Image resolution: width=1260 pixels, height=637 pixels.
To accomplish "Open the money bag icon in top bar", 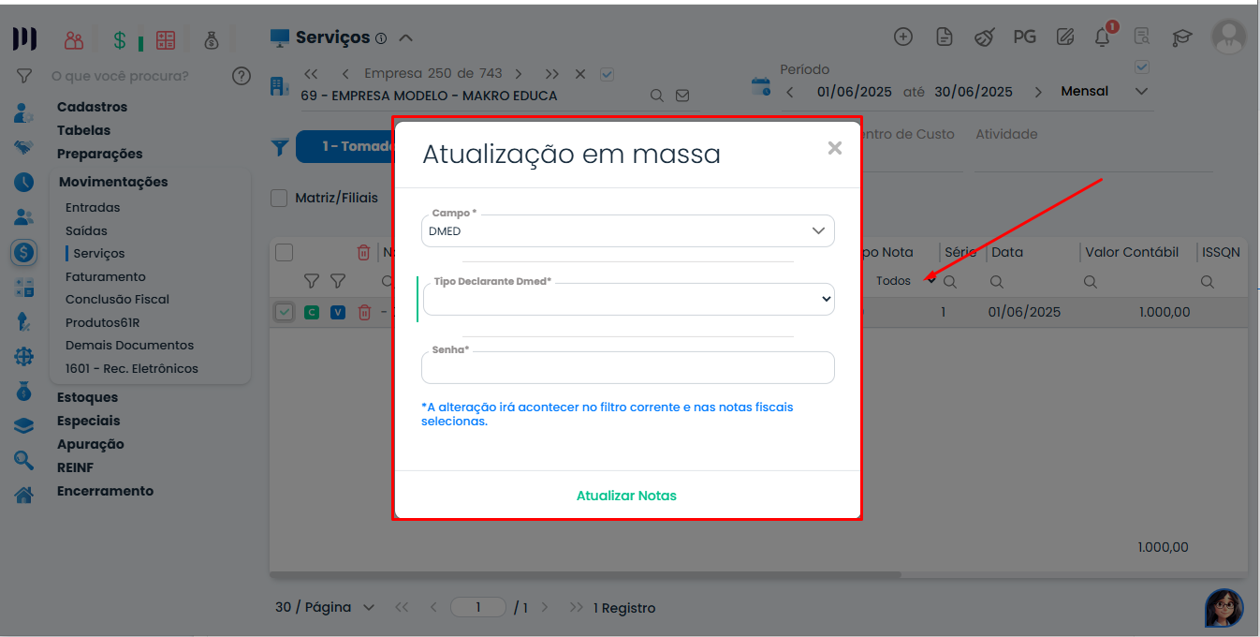I will 212,40.
